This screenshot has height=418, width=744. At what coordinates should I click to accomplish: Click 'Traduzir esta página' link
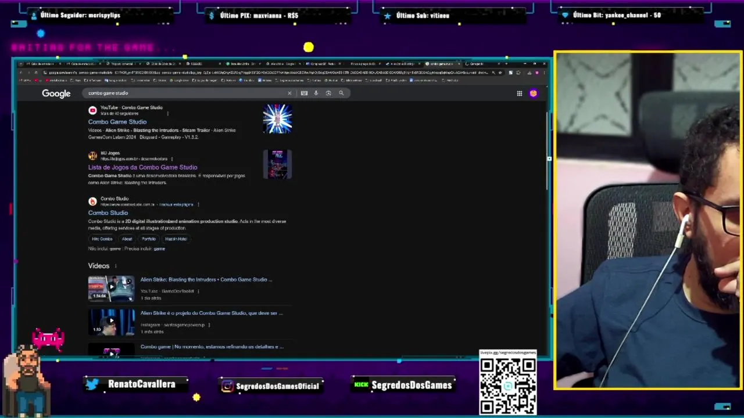176,204
